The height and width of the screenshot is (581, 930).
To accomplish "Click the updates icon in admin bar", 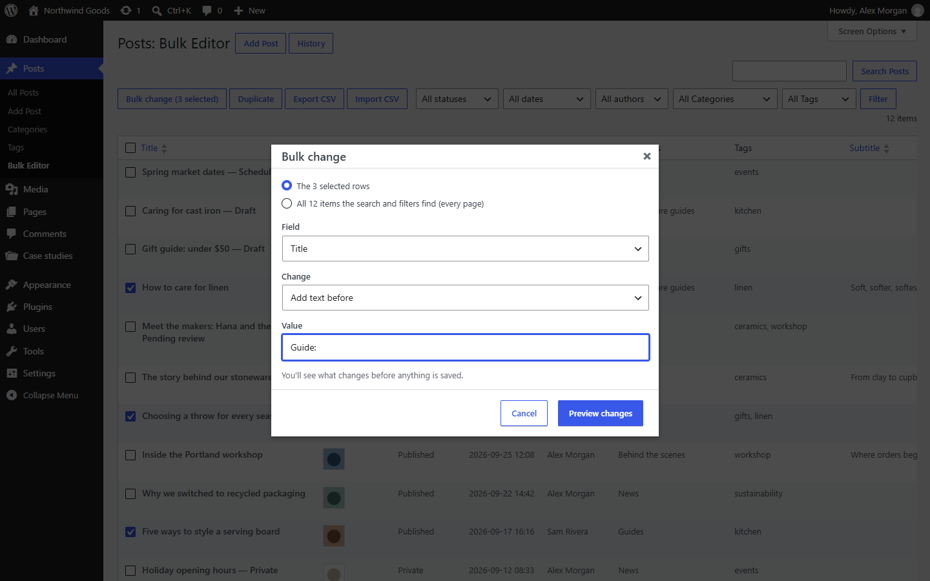I will pos(126,10).
